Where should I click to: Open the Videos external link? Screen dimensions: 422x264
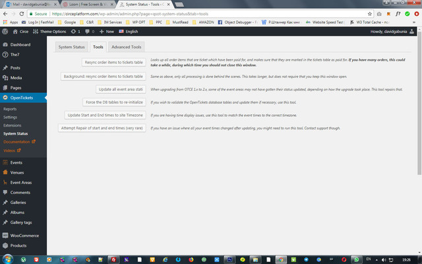click(12, 150)
